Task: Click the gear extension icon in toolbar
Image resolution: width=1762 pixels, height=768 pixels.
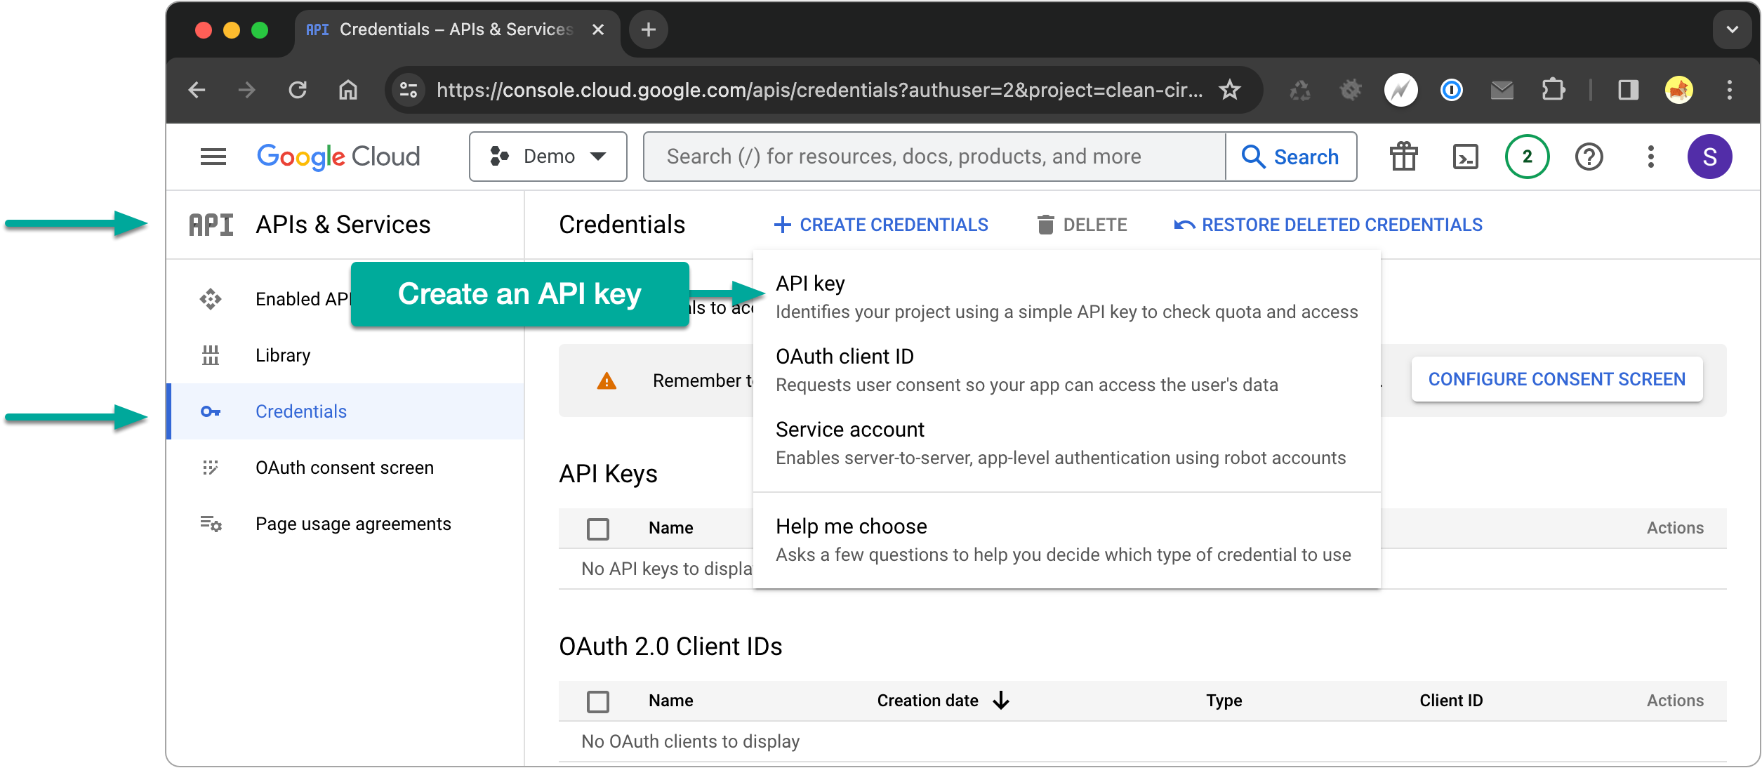Action: click(1350, 90)
